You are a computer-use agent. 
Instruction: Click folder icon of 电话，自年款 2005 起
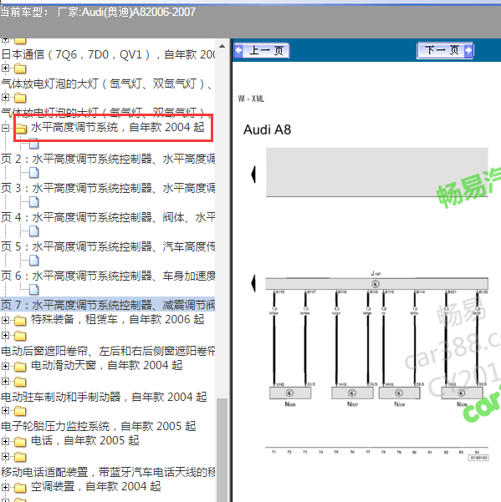click(20, 442)
